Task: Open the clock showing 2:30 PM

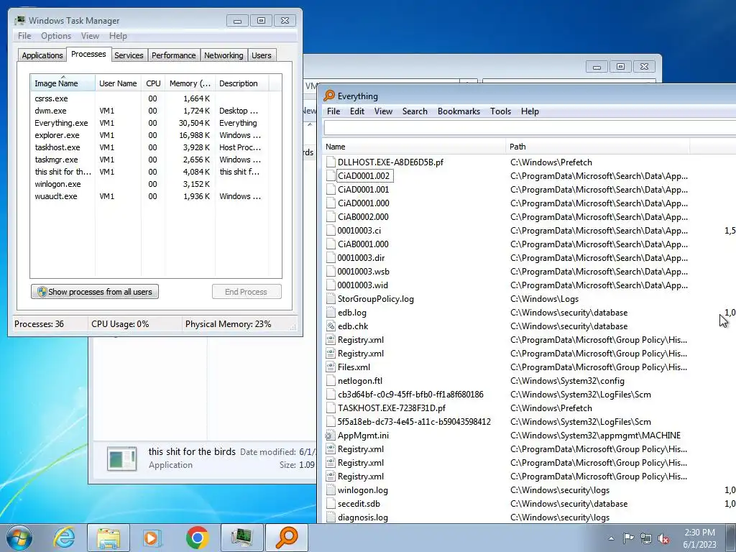Action: 699,538
